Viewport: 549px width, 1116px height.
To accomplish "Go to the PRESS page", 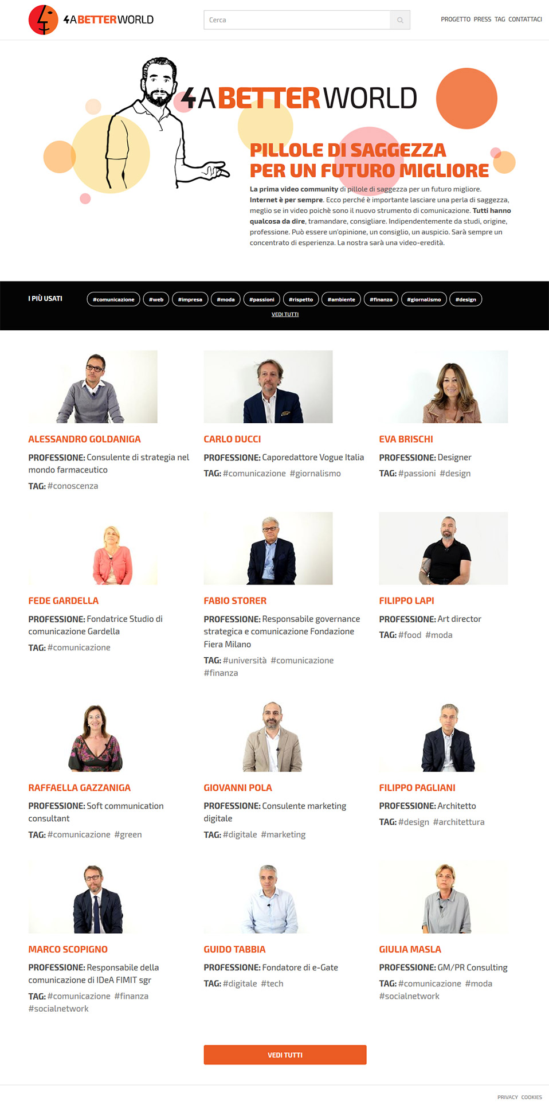I will pyautogui.click(x=483, y=19).
